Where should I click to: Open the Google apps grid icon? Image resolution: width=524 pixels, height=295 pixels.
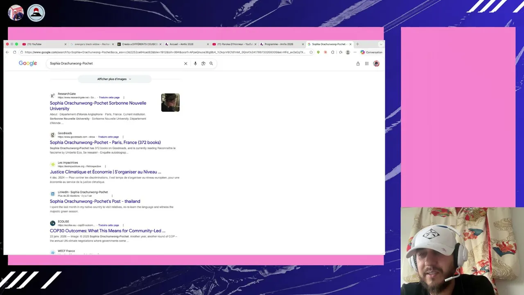(367, 64)
